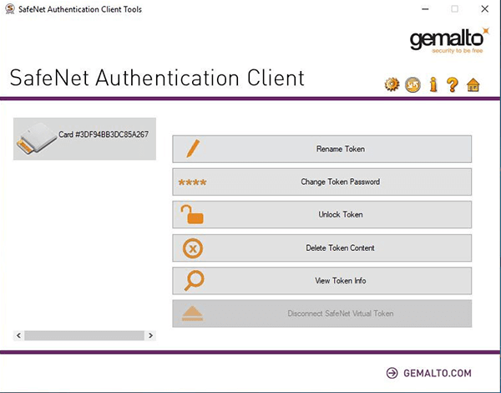This screenshot has width=501, height=393.
Task: Click the smart card reader icon
Action: coord(36,139)
